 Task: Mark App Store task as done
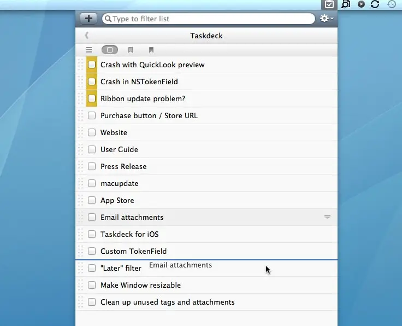click(x=92, y=200)
